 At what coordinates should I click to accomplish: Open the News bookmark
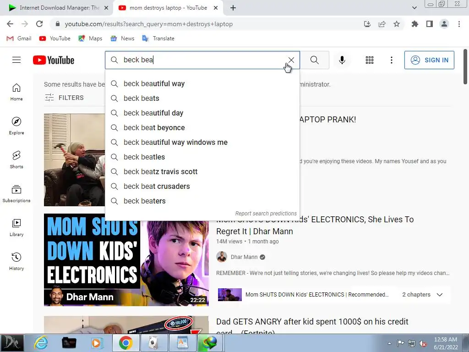(x=122, y=38)
